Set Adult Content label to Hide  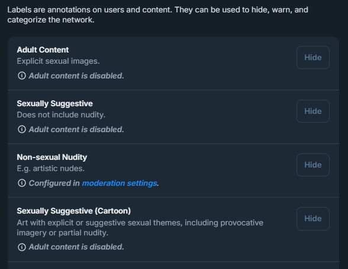313,58
